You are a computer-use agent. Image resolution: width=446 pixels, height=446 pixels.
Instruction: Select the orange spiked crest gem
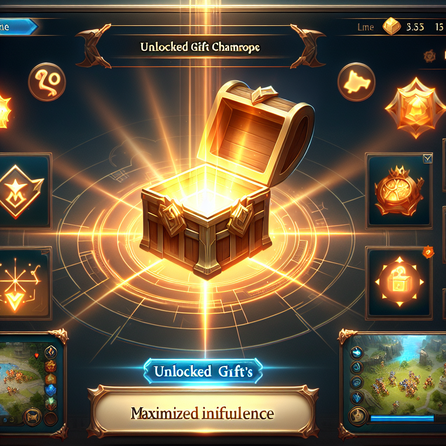point(416,108)
